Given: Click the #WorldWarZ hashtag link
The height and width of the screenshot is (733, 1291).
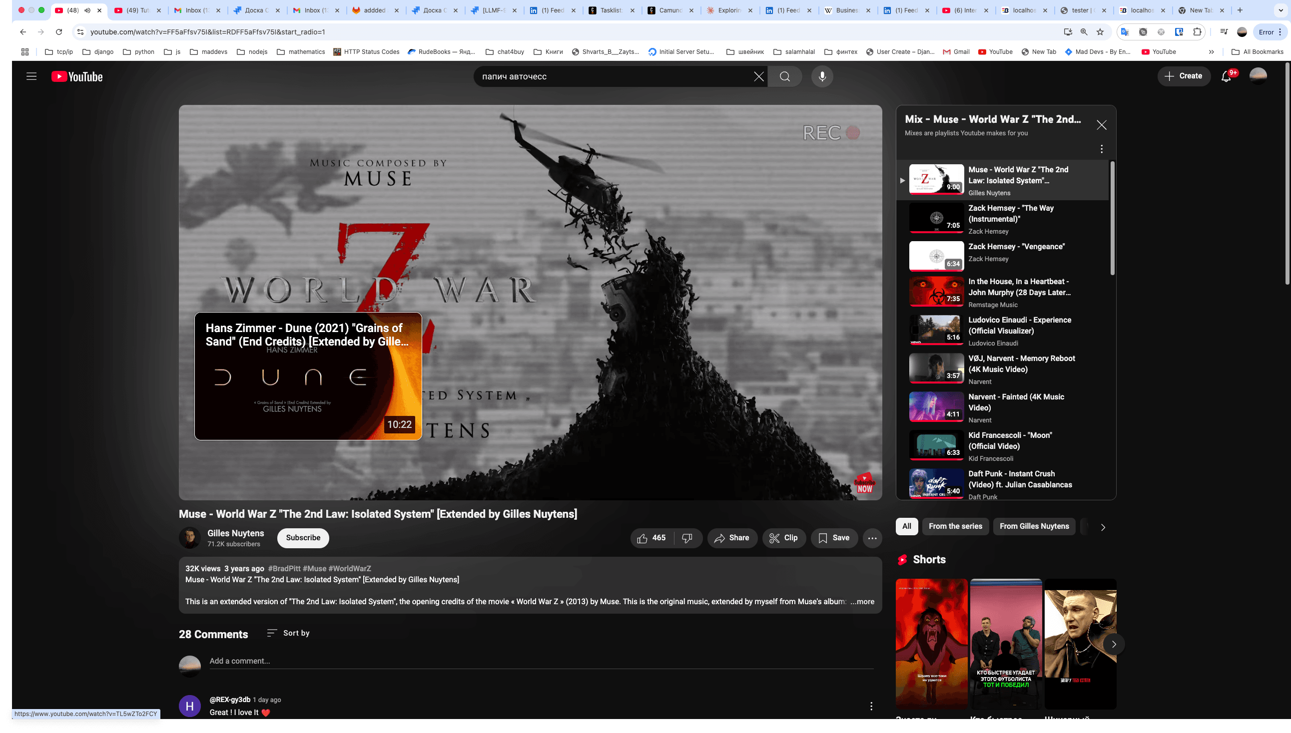Looking at the screenshot, I should coord(350,569).
